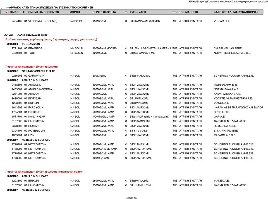Click the ΚΩΔΙΚΟΣ column header
The image size is (268, 199).
coord(14,12)
